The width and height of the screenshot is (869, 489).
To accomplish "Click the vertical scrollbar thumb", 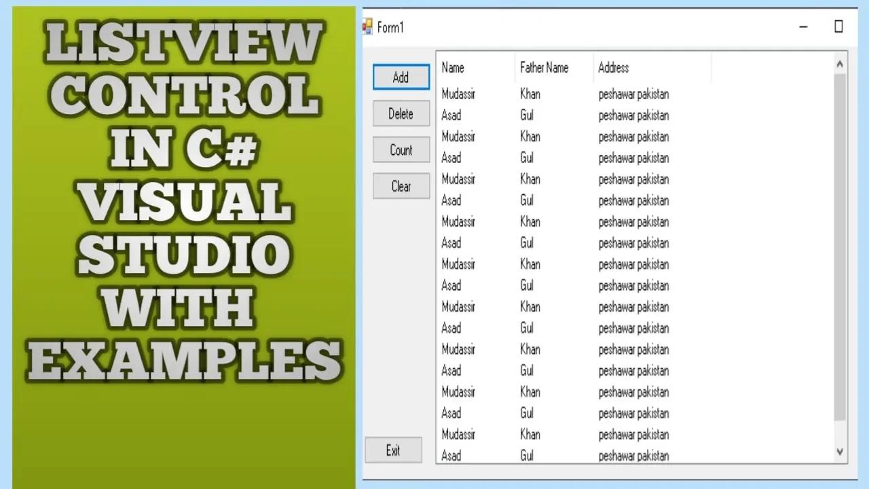I will (x=840, y=247).
